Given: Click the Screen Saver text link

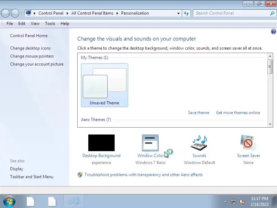Looking at the screenshot, I should pos(249,156).
